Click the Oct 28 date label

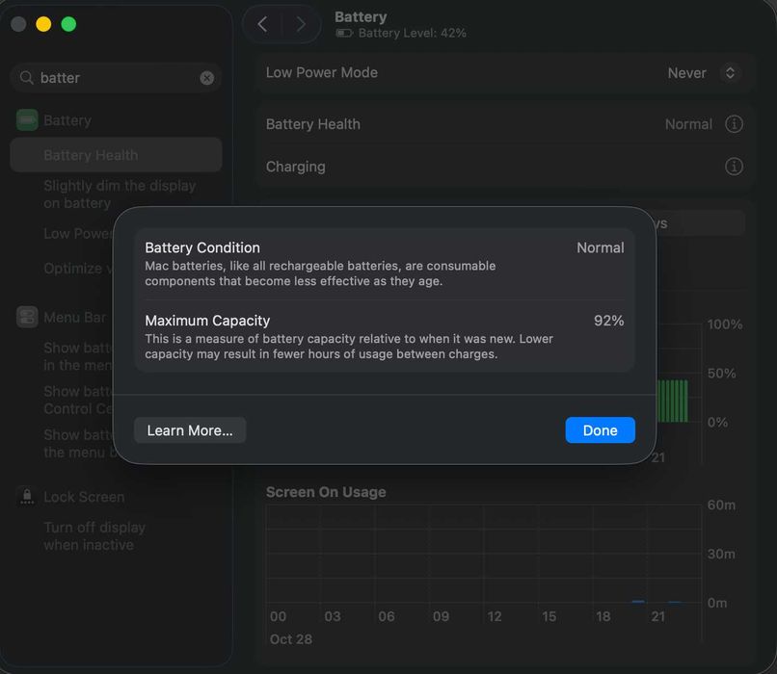(x=291, y=639)
